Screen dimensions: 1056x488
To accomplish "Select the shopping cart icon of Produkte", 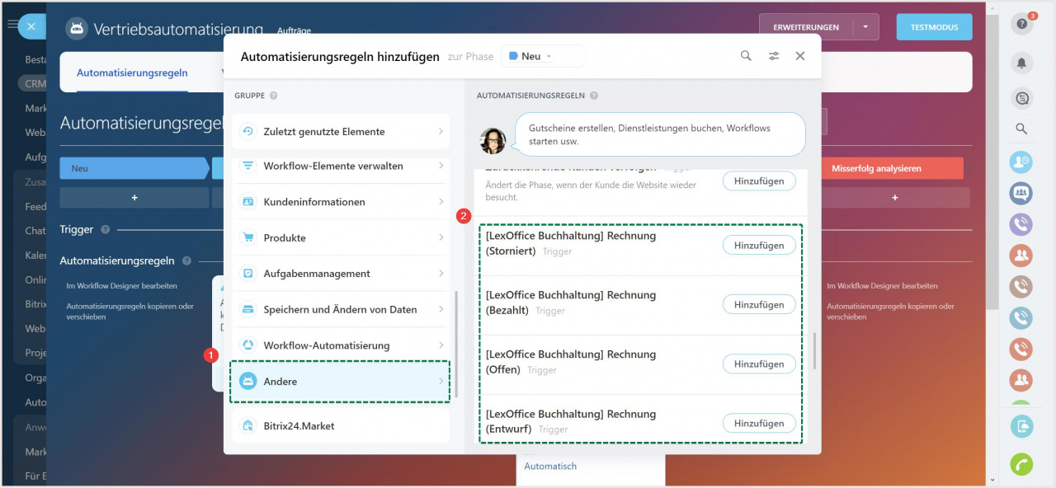I will [x=248, y=237].
